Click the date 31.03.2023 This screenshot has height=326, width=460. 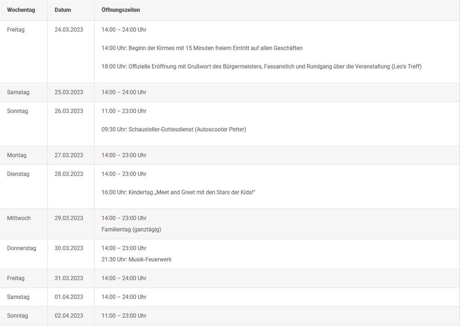pyautogui.click(x=69, y=278)
